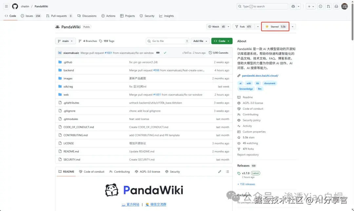Open the README outline list icon
Viewport: 354px width, 211px height.
point(227,172)
